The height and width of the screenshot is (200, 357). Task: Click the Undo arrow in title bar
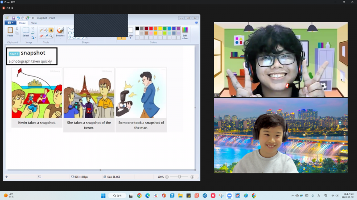click(x=18, y=18)
